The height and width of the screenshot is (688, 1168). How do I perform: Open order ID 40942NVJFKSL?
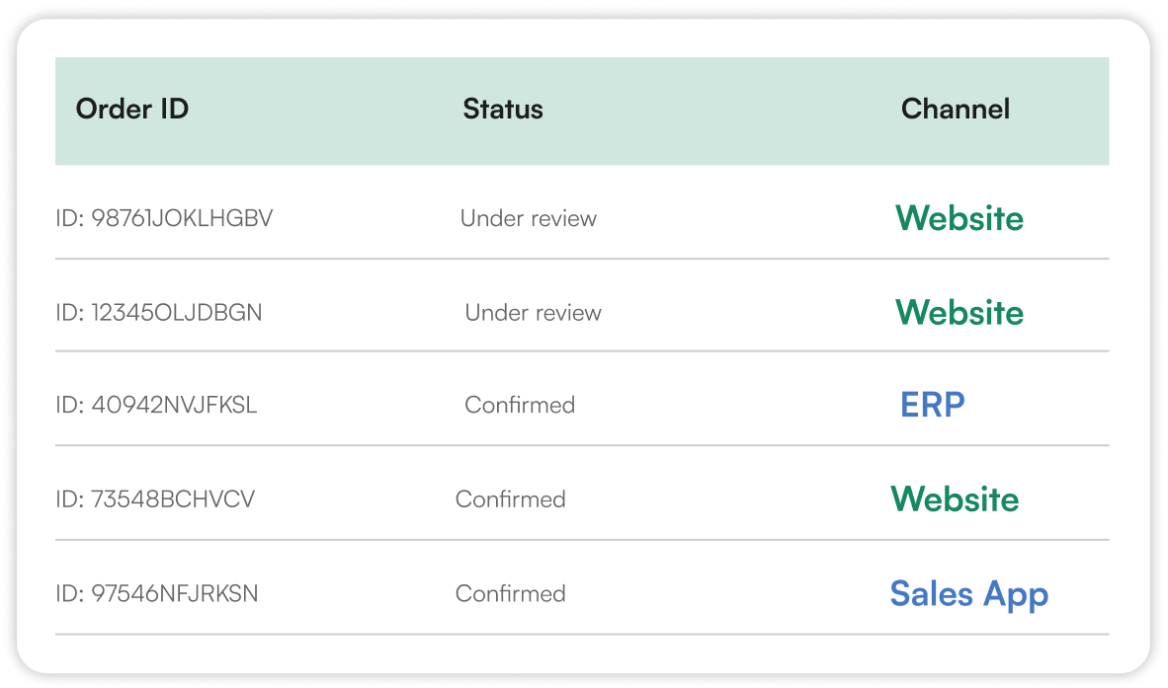click(x=156, y=405)
